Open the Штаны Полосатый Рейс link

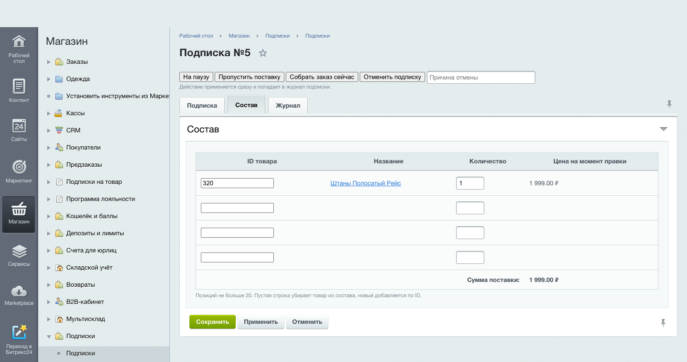click(365, 183)
